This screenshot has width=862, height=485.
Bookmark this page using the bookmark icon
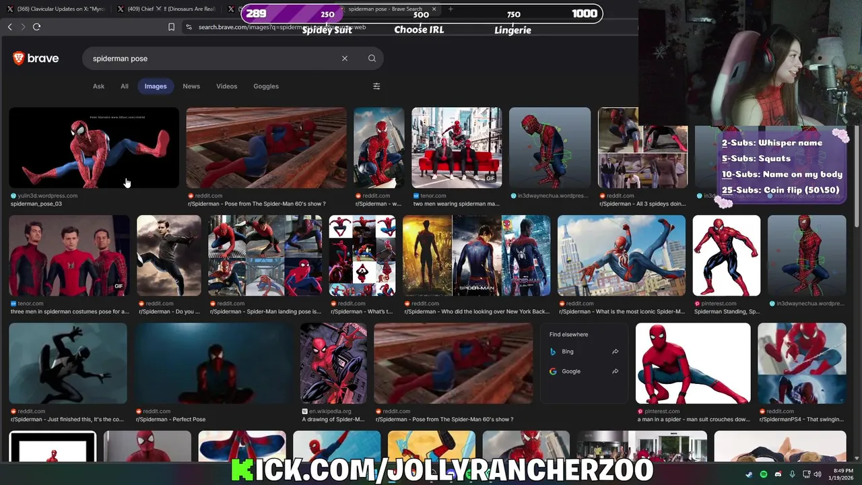tap(171, 27)
